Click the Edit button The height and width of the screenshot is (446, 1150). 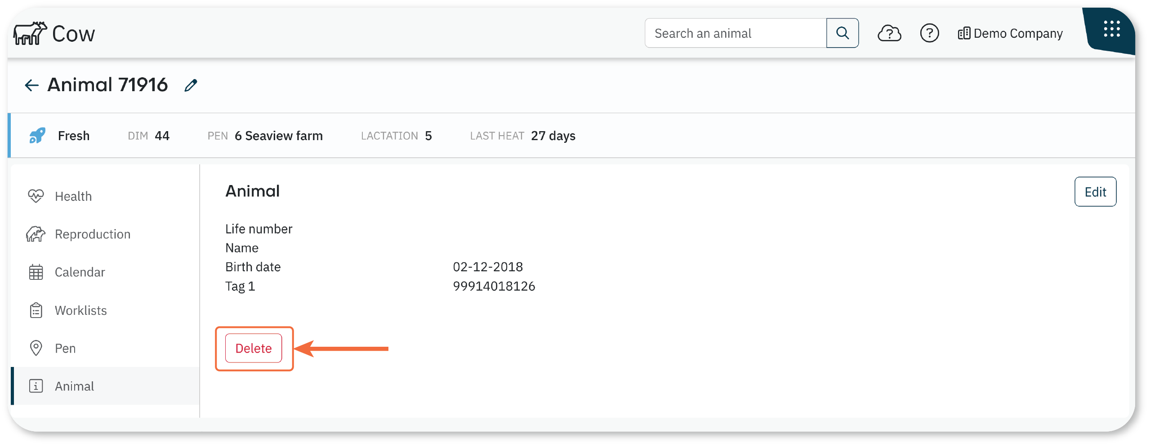click(x=1095, y=192)
